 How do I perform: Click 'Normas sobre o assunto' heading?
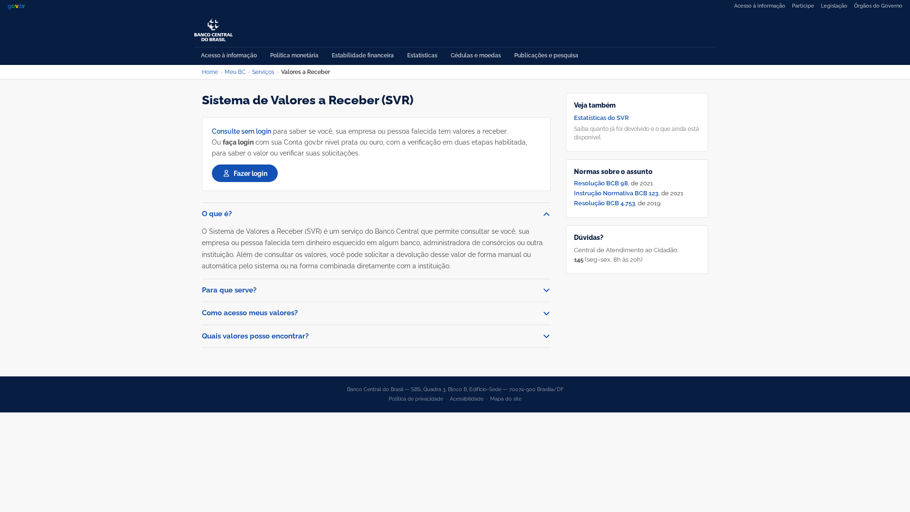tap(613, 172)
